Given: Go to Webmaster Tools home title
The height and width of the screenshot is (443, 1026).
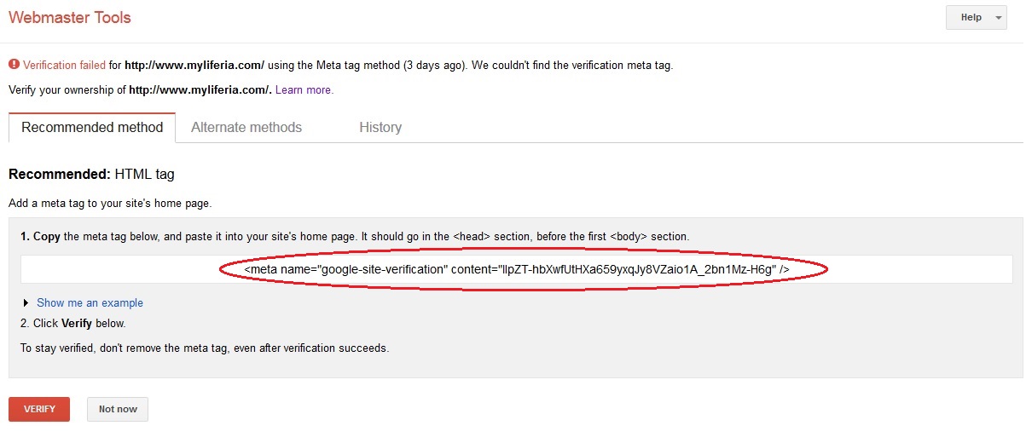Looking at the screenshot, I should tap(70, 17).
